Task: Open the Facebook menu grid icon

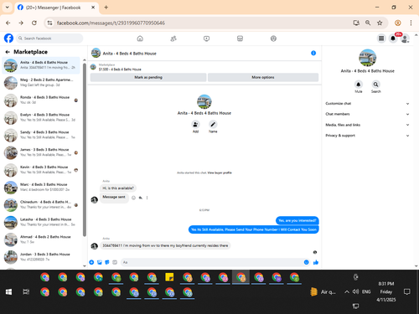Action: coord(381,39)
